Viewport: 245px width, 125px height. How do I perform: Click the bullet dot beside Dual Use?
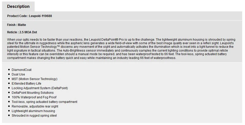[x=9, y=74]
